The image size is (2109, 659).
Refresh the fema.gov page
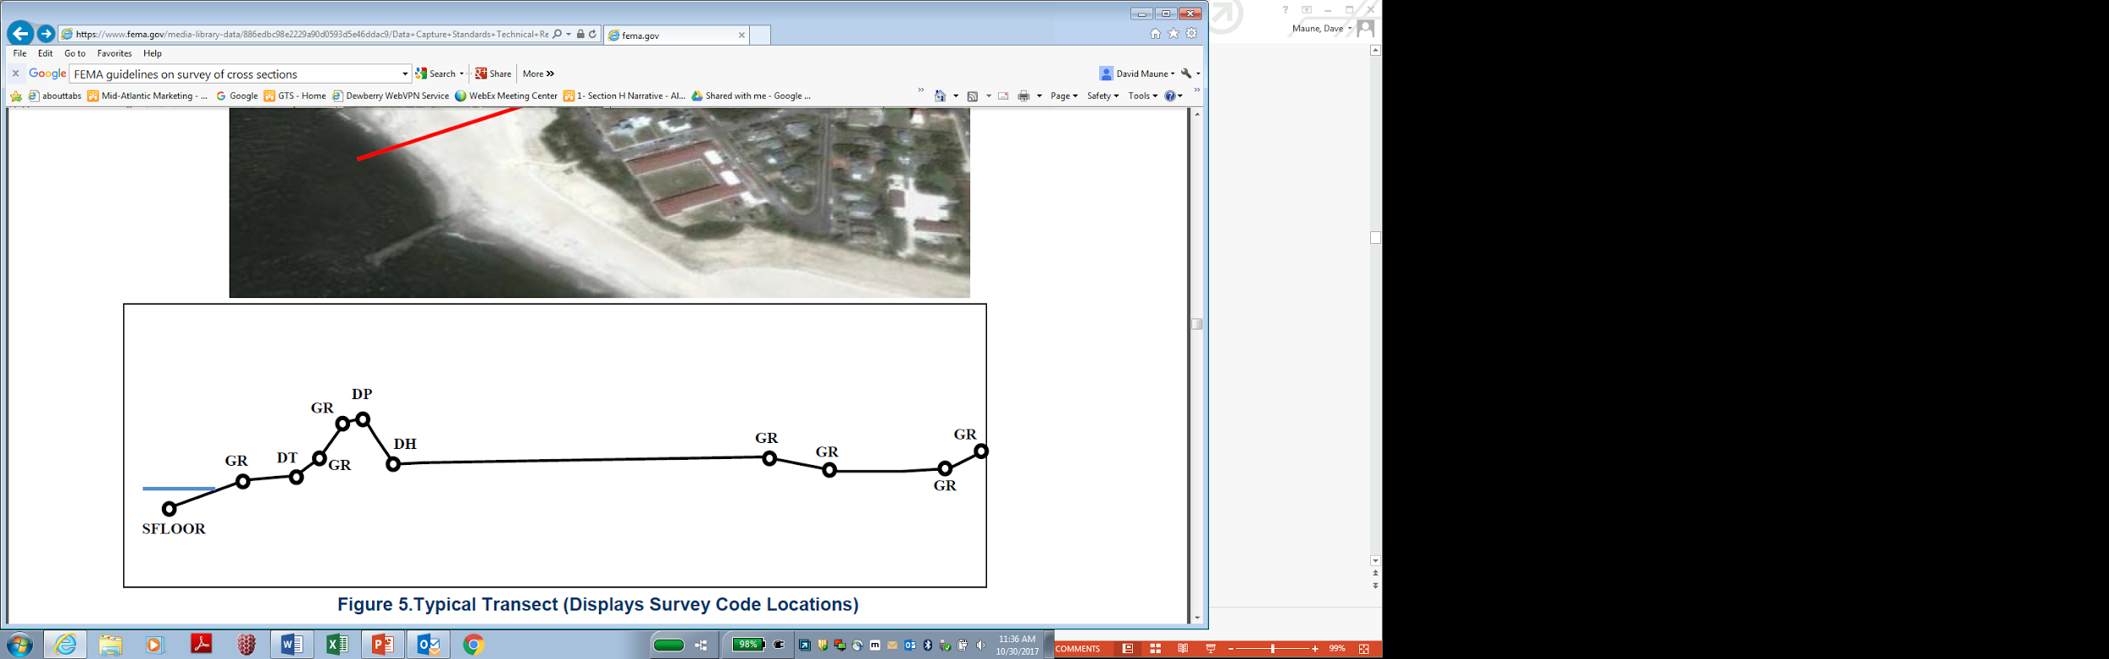pyautogui.click(x=593, y=35)
